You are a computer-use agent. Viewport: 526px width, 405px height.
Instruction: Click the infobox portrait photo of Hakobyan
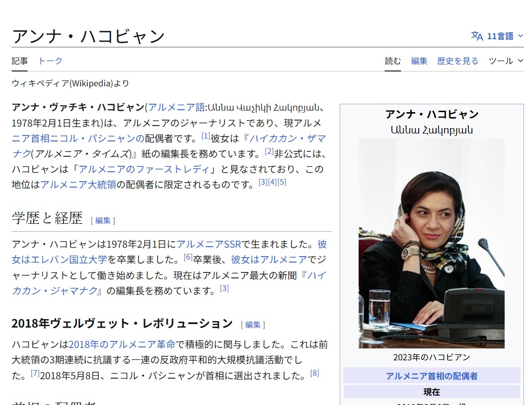431,243
